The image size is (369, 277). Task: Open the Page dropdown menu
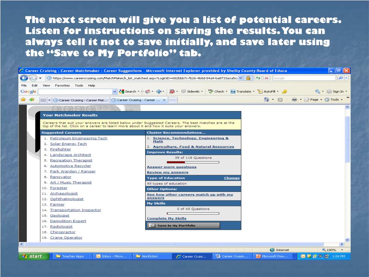[x=313, y=100]
